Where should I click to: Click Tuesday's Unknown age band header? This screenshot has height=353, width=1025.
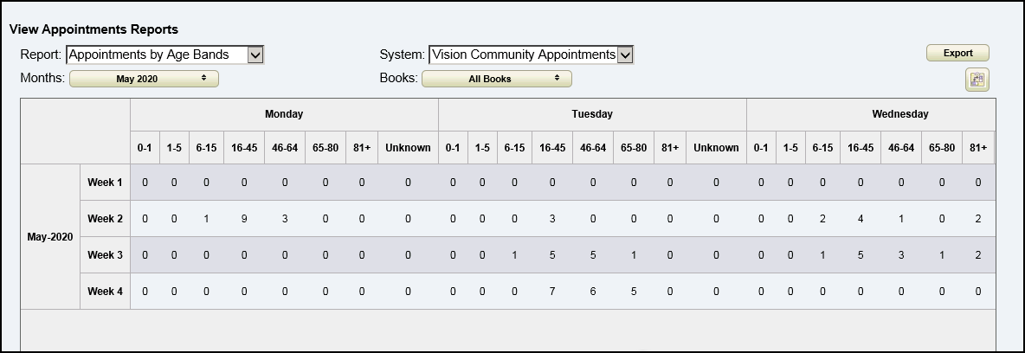pos(716,148)
